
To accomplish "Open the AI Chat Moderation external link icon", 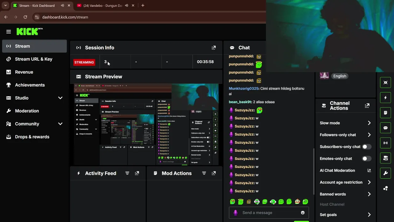I will pyautogui.click(x=369, y=171).
